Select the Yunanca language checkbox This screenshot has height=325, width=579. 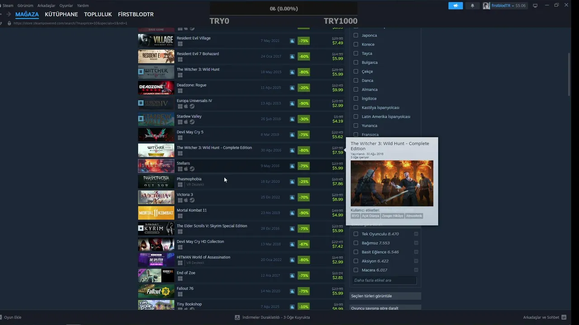click(x=356, y=125)
